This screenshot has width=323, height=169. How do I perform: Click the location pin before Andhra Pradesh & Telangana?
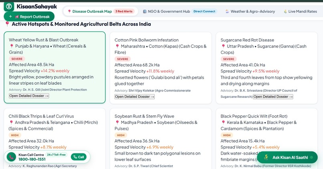point(11,122)
